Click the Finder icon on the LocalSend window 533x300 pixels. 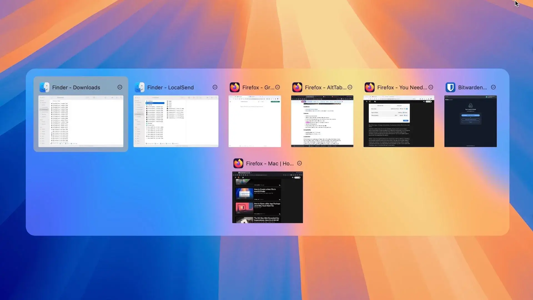click(139, 87)
